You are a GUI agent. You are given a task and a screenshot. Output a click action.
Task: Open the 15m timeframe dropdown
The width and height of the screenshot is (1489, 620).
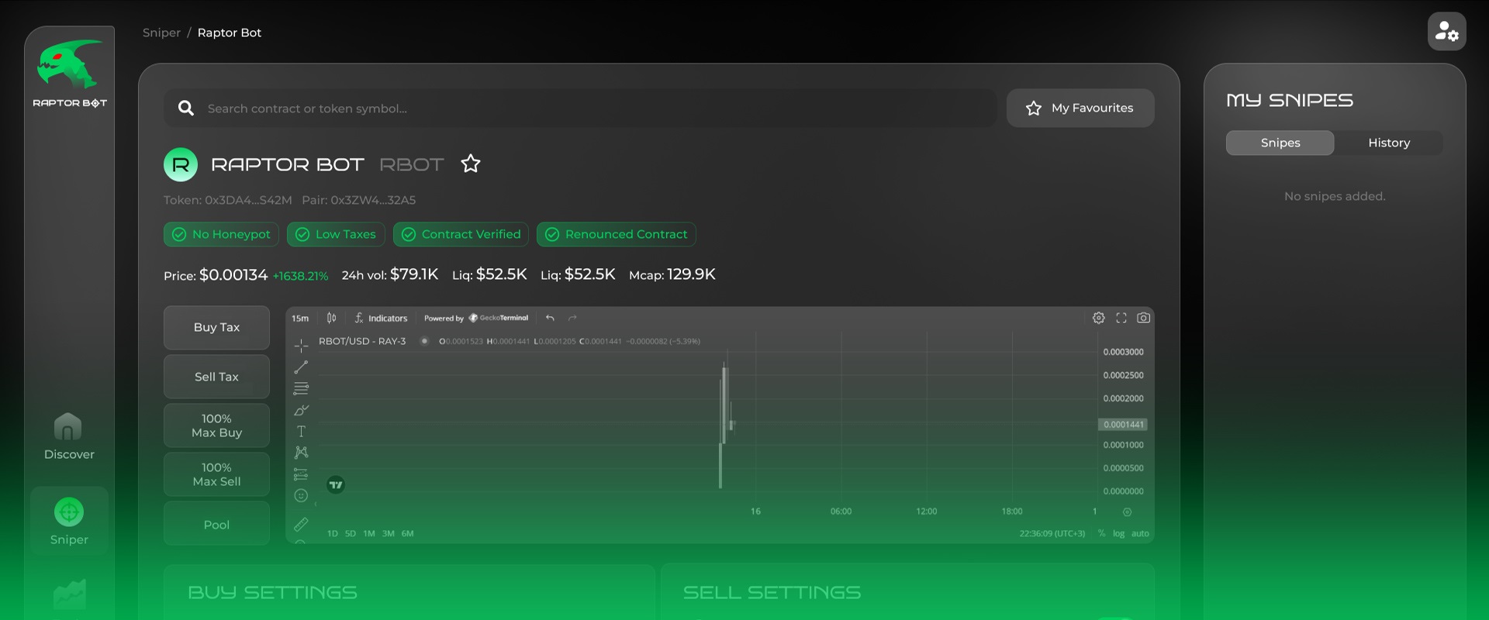300,318
